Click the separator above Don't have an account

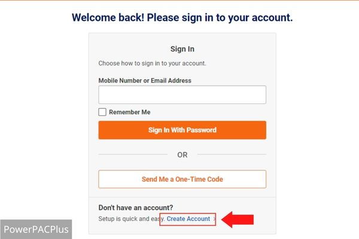point(182,197)
